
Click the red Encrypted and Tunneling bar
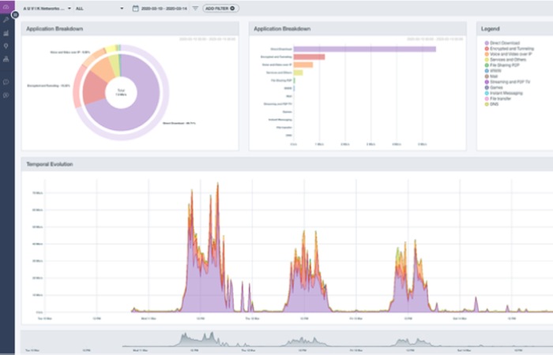click(x=310, y=57)
